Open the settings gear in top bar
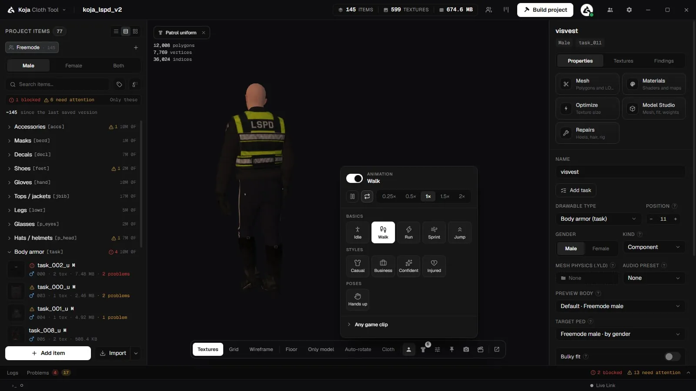This screenshot has width=696, height=391. click(x=629, y=10)
